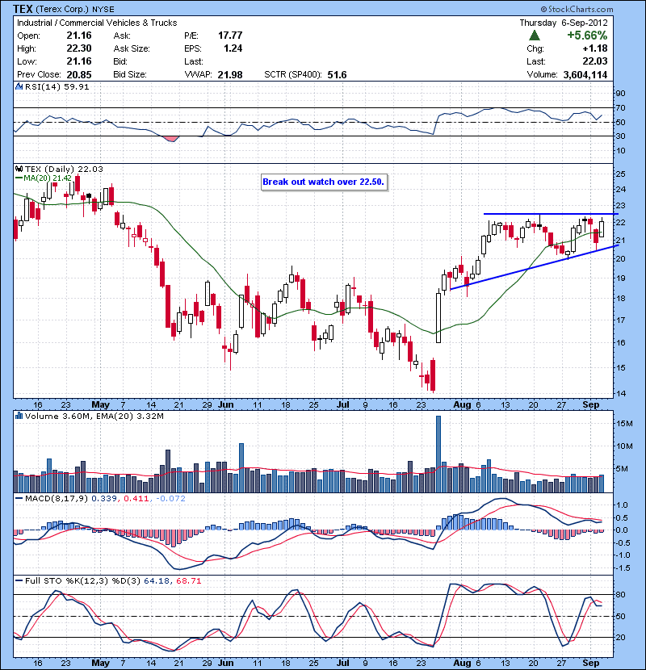Click the SCTR (SP400) value 51.6

(x=337, y=75)
